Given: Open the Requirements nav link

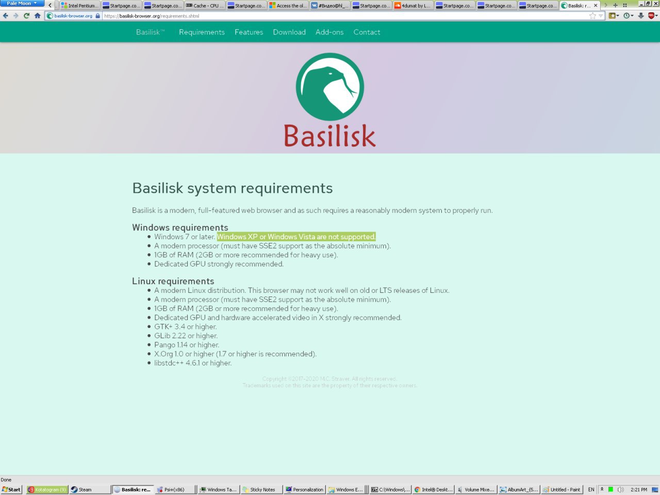Looking at the screenshot, I should [x=202, y=32].
